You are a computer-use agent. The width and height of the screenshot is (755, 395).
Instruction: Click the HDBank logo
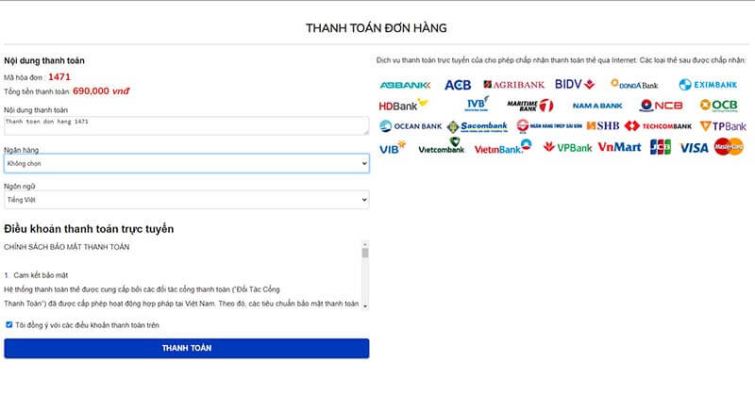405,105
